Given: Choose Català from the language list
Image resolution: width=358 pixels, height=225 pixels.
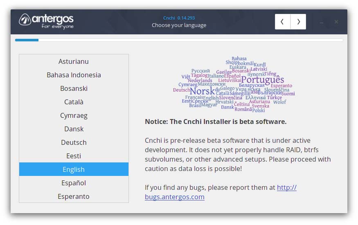Looking at the screenshot, I should pos(74,102).
